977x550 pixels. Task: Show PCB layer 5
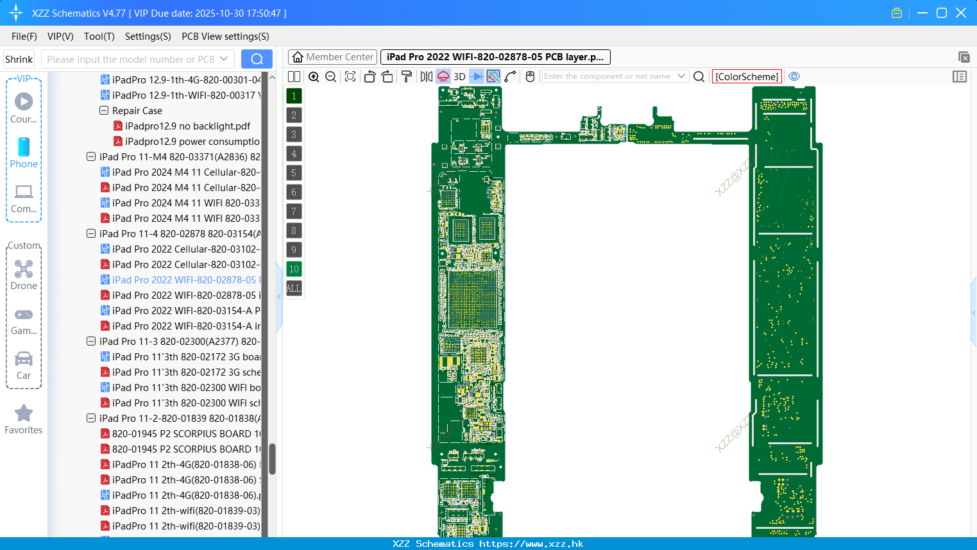(x=294, y=173)
